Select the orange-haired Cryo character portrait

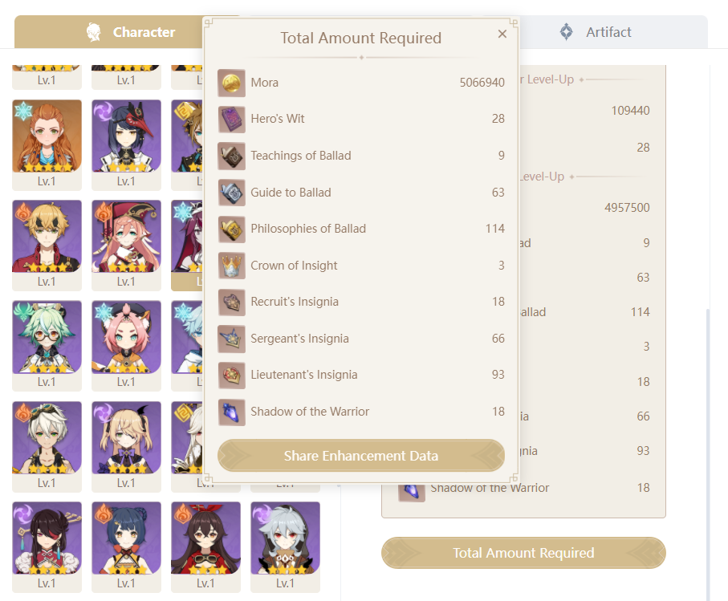[47, 136]
